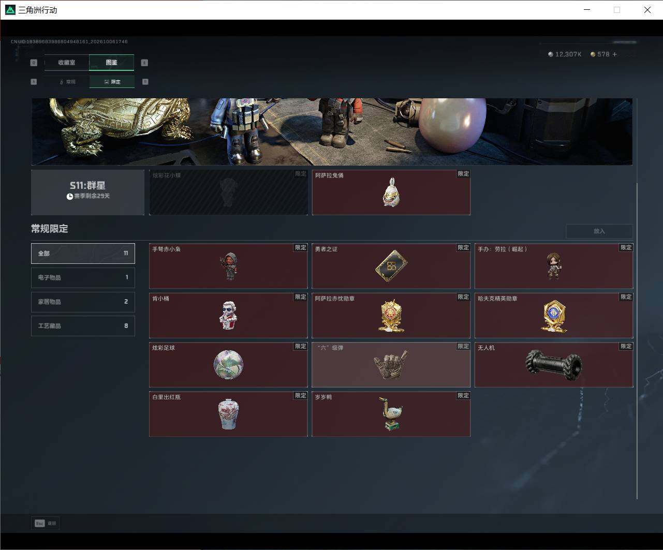This screenshot has height=550, width=663.
Task: Select the 限定 sub-tab
Action: click(112, 82)
